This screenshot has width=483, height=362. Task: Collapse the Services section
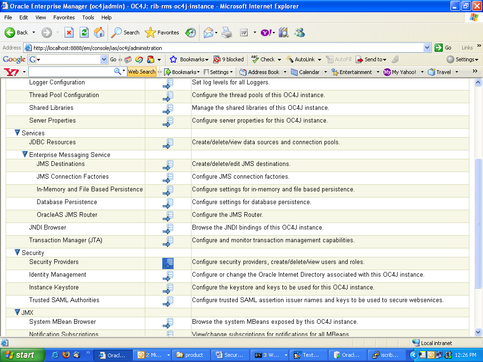pyautogui.click(x=17, y=133)
